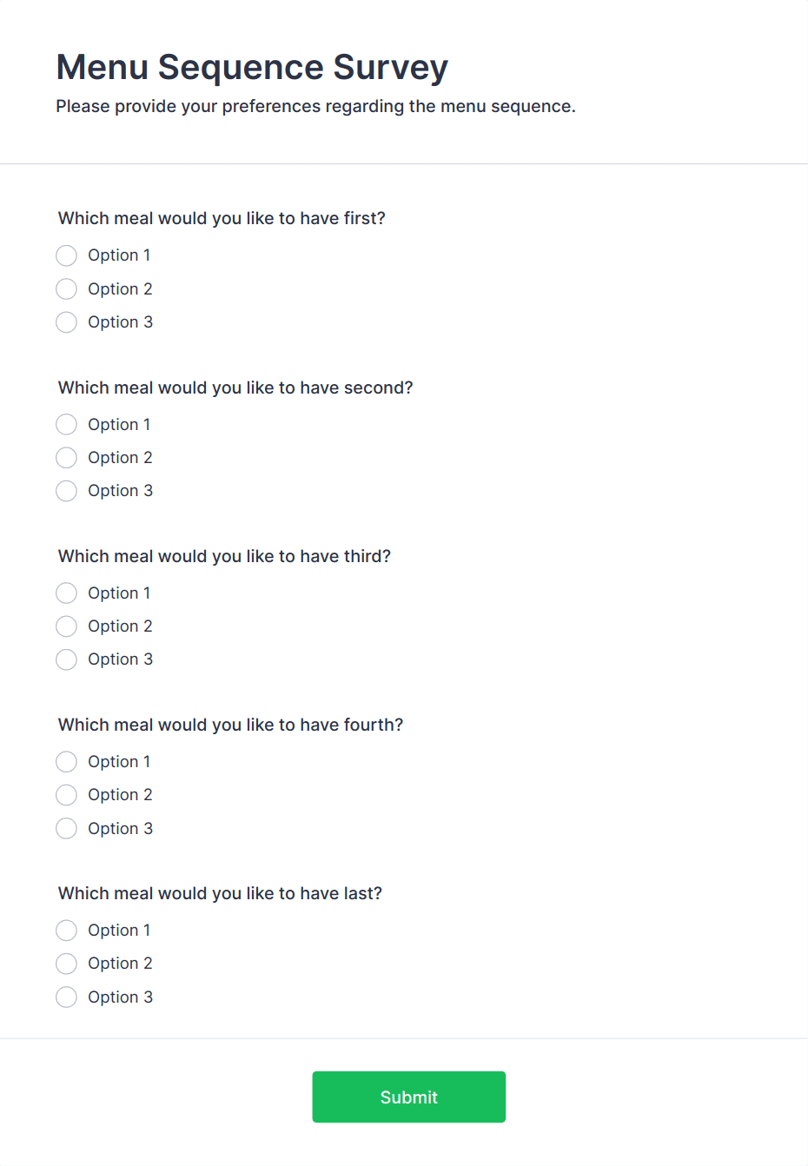Choose Option 2 for second meal
Screen dimensions: 808x1166
[x=67, y=457]
